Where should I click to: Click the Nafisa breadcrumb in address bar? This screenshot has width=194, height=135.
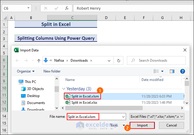tap(59, 60)
